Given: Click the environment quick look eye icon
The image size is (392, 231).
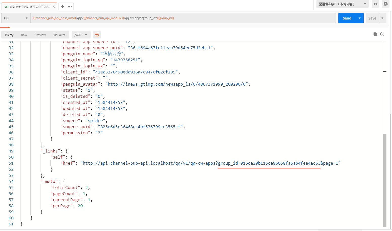Looking at the screenshot, I should (376, 4).
